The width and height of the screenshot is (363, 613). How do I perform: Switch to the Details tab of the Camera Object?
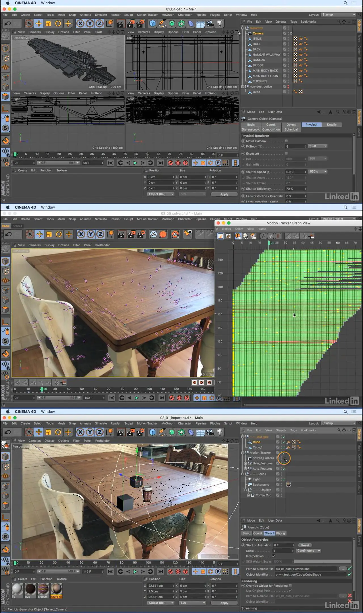[x=332, y=125]
